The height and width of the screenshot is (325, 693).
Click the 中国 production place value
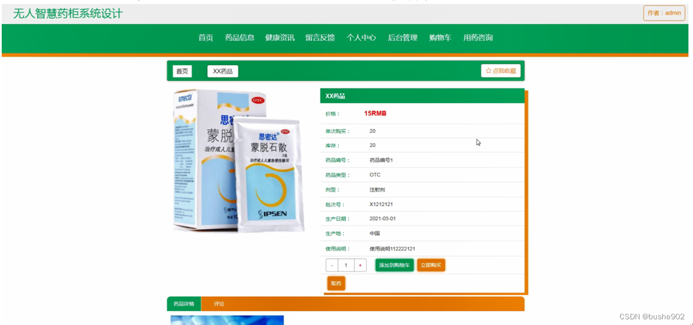[x=374, y=234]
